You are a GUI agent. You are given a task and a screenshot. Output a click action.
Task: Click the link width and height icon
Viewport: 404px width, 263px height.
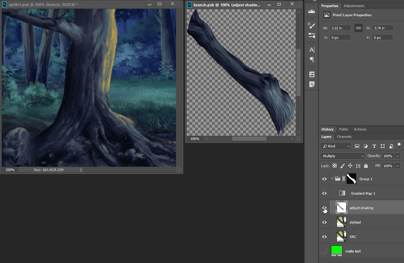358,28
